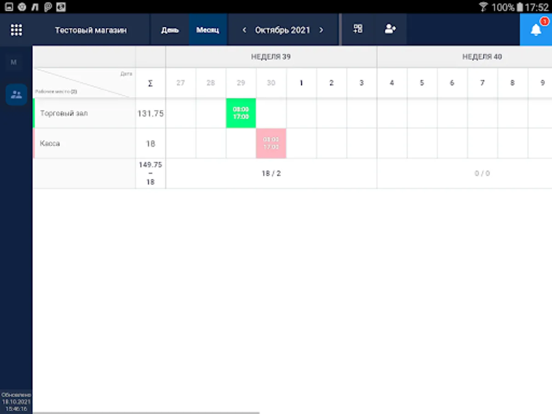Click the add shift grid icon
The width and height of the screenshot is (552, 414).
[358, 29]
